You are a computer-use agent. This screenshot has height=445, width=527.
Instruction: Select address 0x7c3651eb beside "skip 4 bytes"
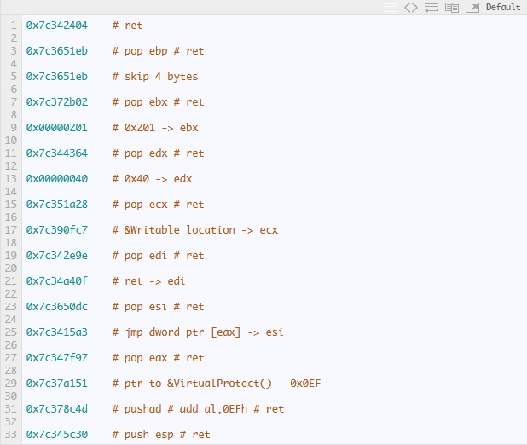(x=57, y=77)
